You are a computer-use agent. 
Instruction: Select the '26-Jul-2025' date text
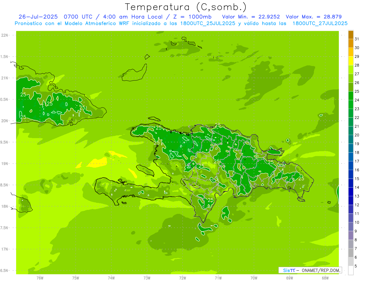(38, 17)
